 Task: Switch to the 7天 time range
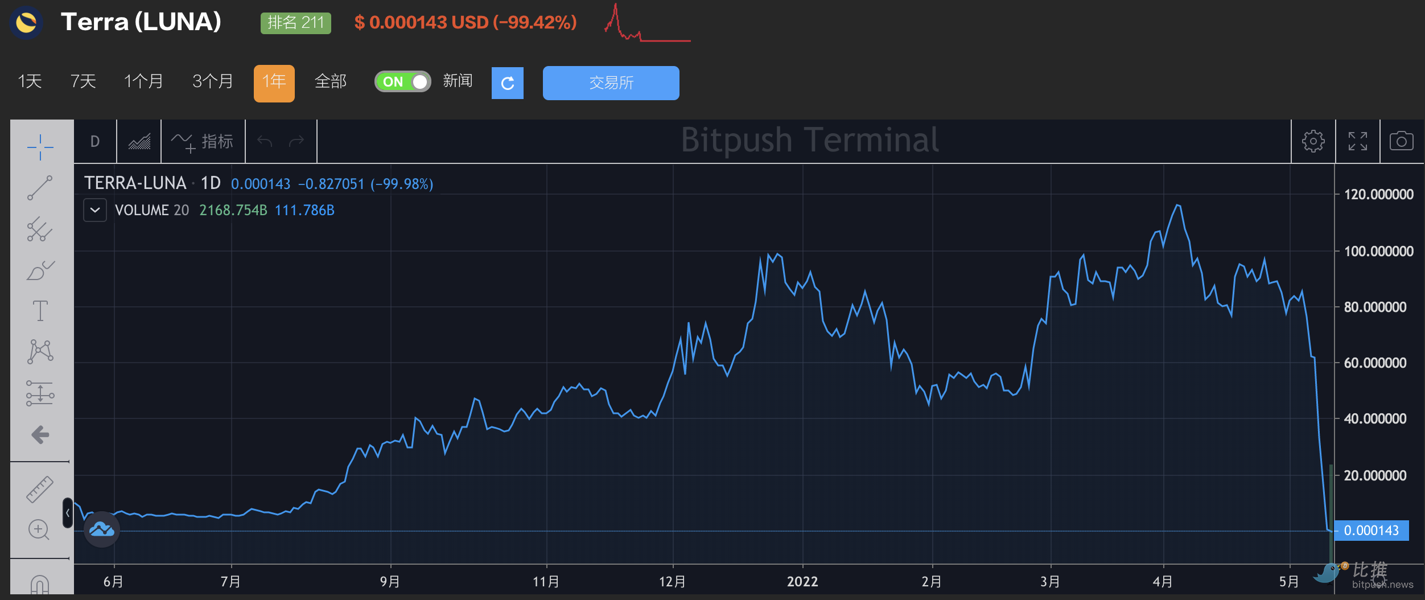point(83,81)
